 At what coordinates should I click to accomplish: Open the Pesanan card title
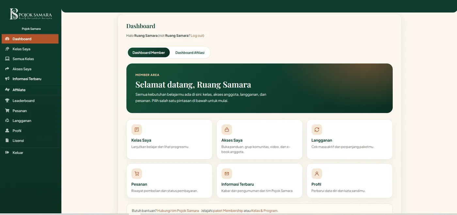point(139,184)
